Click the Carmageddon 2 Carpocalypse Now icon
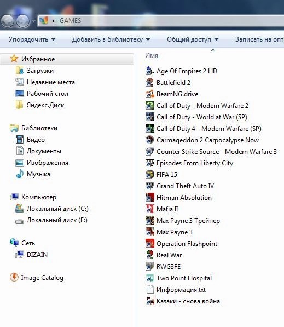The width and height of the screenshot is (284, 327). tap(149, 140)
